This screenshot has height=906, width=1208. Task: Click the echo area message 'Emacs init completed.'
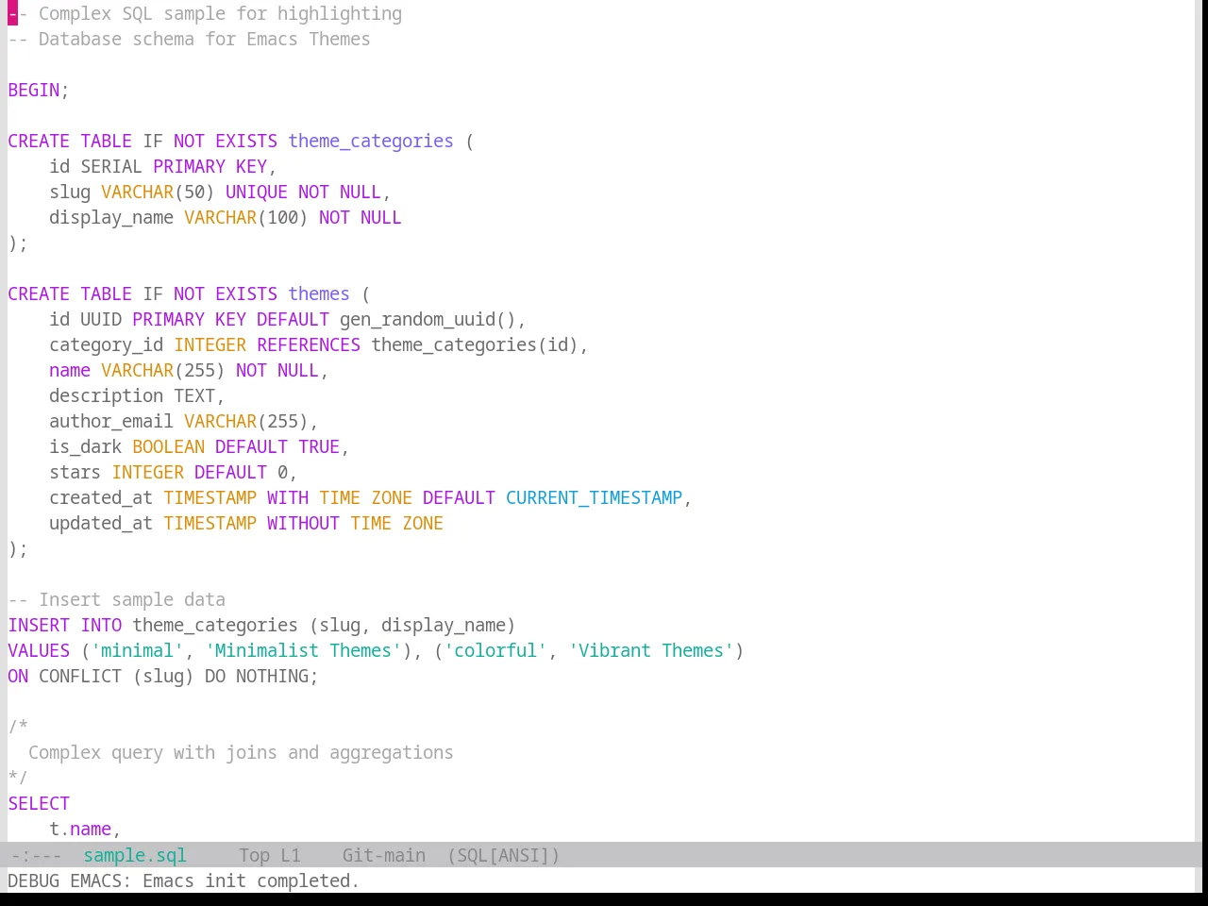tap(251, 881)
